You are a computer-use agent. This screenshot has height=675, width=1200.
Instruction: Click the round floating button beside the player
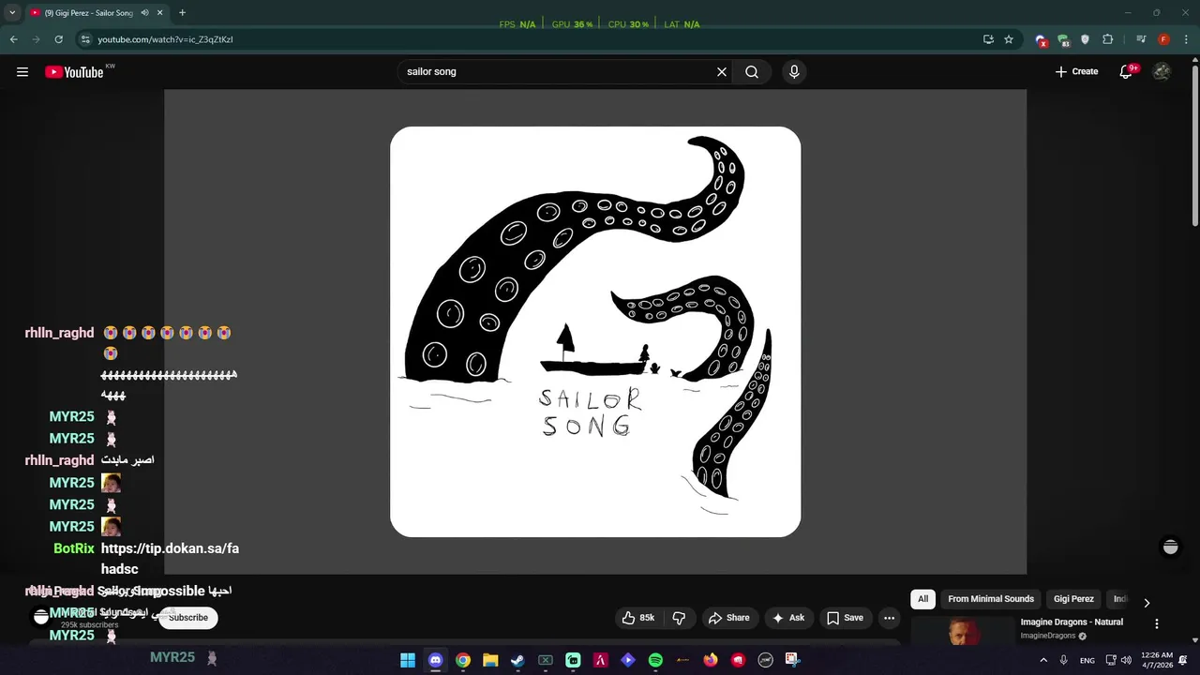tap(1170, 547)
